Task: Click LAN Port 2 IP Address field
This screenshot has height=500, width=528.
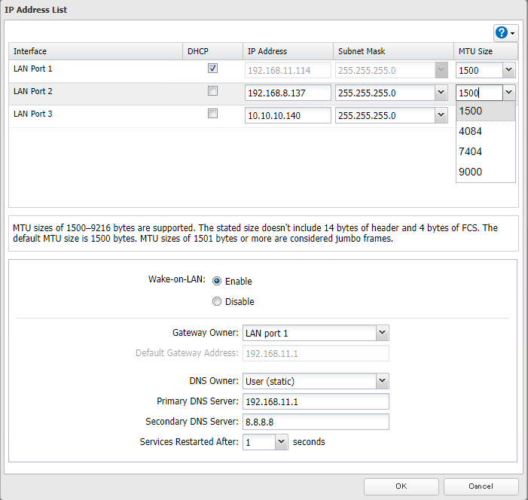Action: click(288, 93)
